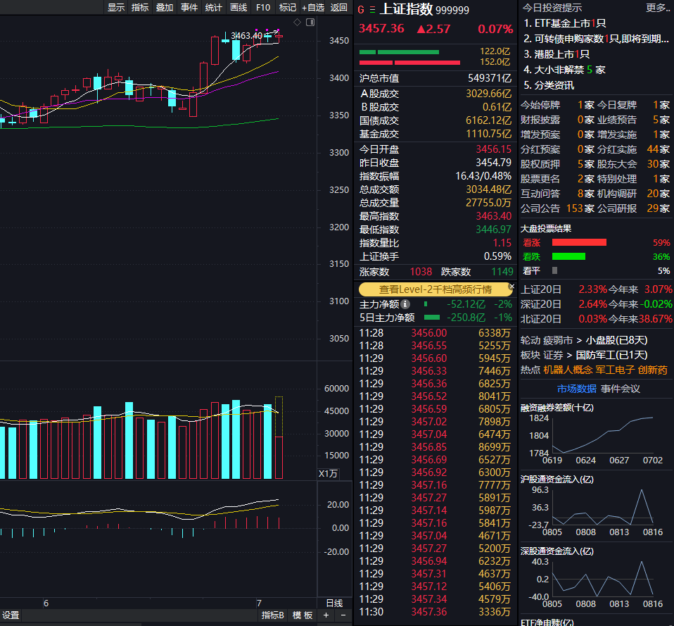Expand 更多.. for today's investment tips
Screen dimensions: 674x626
[659, 8]
